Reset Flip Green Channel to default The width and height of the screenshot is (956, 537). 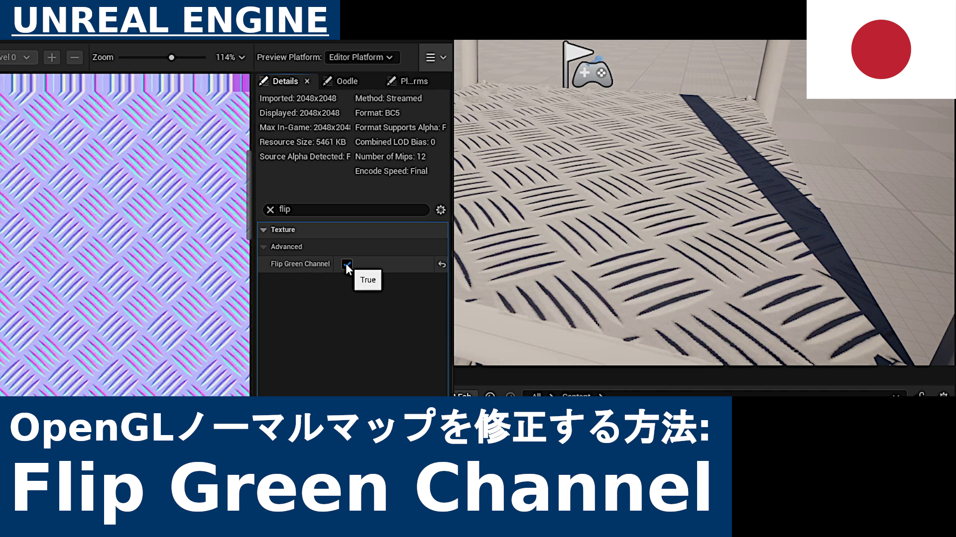point(442,265)
